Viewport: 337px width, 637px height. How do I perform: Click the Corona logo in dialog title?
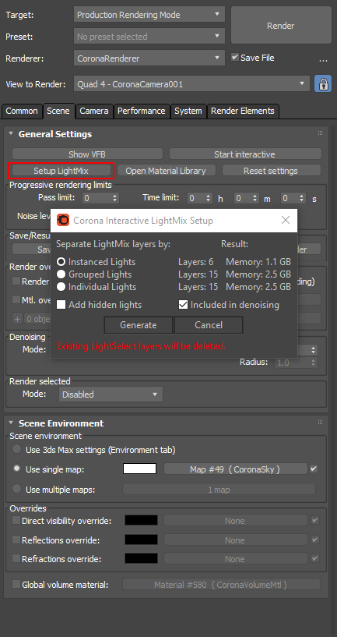63,221
